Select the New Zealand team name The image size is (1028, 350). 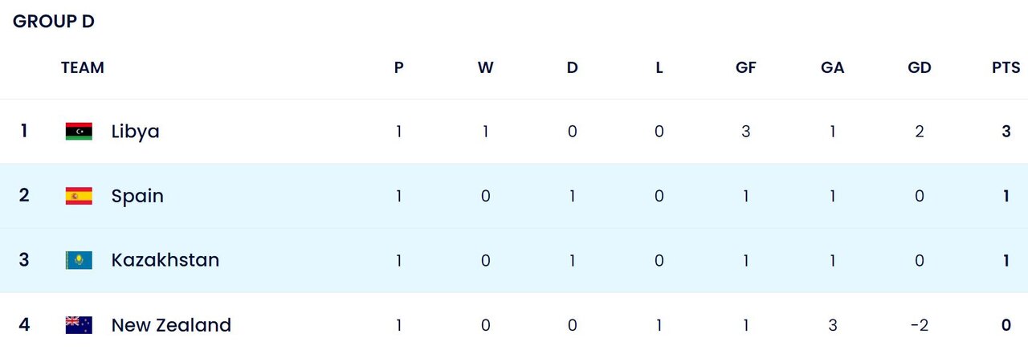pos(171,325)
